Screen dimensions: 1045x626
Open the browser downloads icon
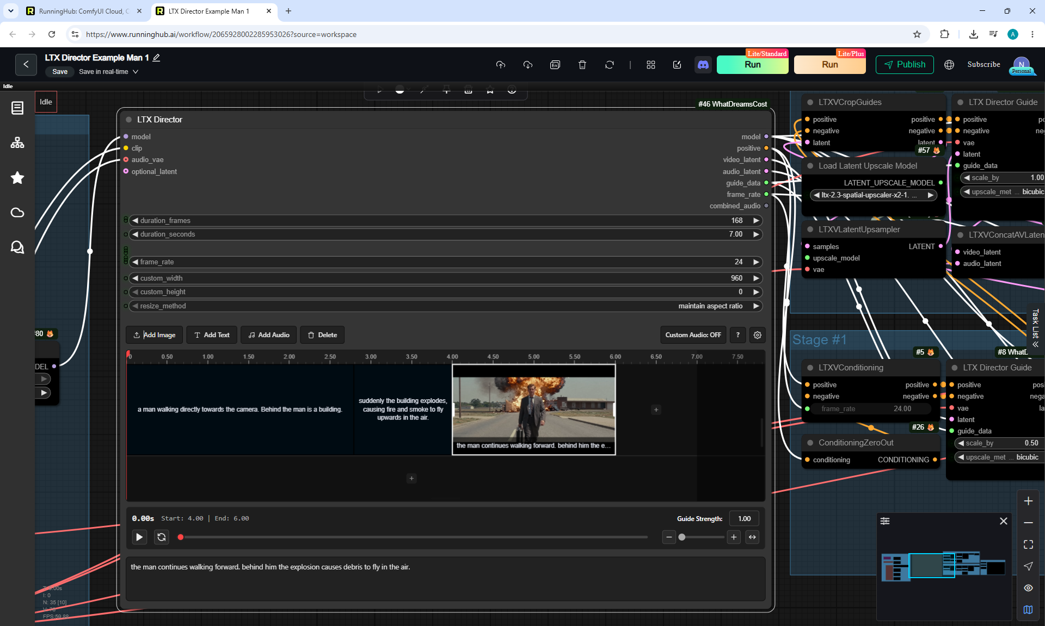point(974,34)
